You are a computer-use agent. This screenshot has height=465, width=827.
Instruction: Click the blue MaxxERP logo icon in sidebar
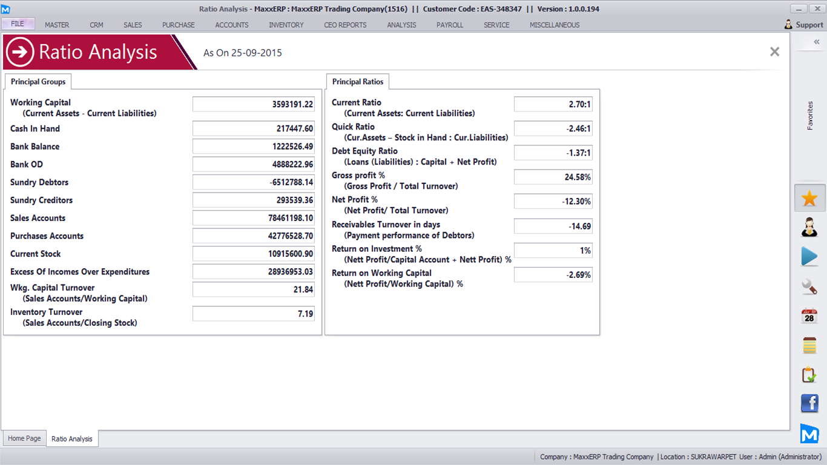coord(809,434)
